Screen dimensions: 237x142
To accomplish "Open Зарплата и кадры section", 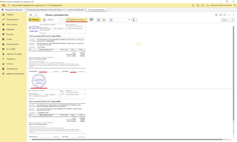I will click(x=14, y=54).
